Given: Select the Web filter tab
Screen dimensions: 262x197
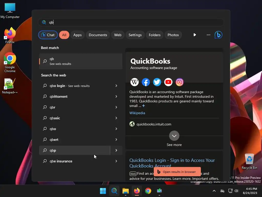Looking at the screenshot, I should [x=118, y=35].
